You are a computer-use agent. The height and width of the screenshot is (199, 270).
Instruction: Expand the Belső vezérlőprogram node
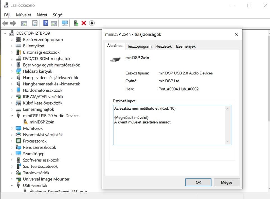[x=12, y=39]
